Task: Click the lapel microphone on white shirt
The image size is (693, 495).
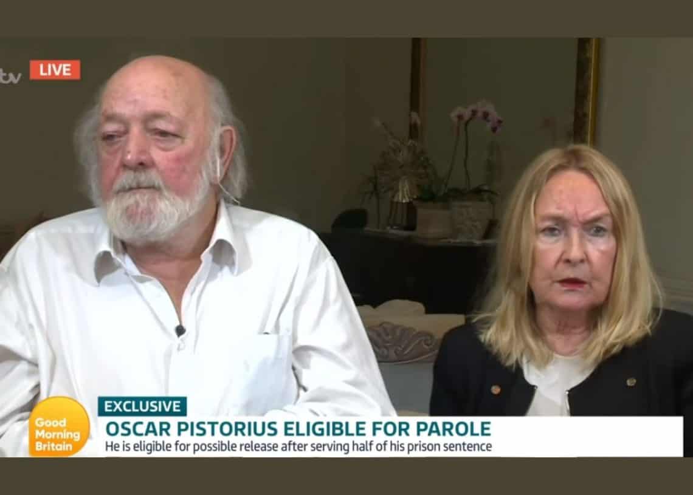Action: [180, 330]
